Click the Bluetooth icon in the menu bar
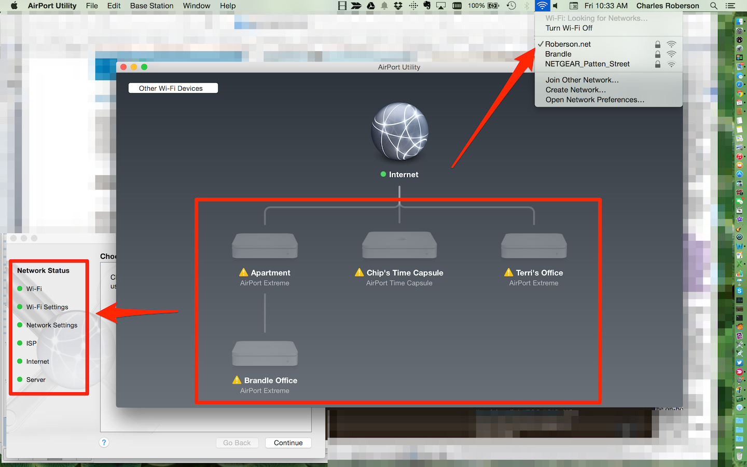This screenshot has width=747, height=467. click(527, 6)
